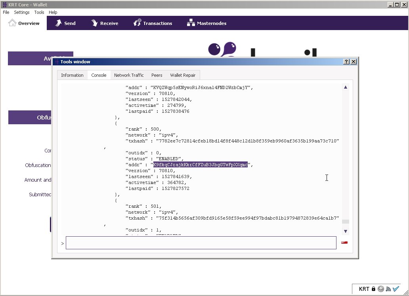Click the address KVQZWqp5sENywoRiJ6xnal4FND2WzbCmjY
The height and width of the screenshot is (296, 409).
click(x=200, y=87)
